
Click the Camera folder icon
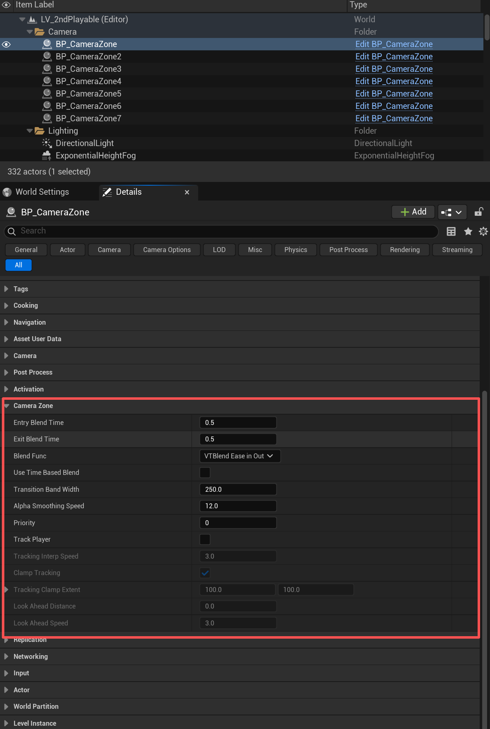pyautogui.click(x=40, y=32)
